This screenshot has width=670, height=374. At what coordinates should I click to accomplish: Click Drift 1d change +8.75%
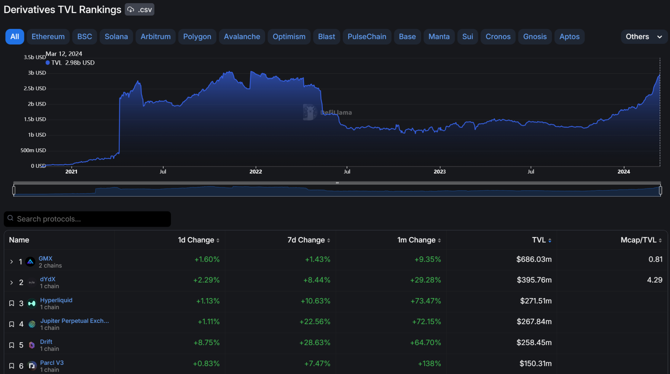(206, 343)
